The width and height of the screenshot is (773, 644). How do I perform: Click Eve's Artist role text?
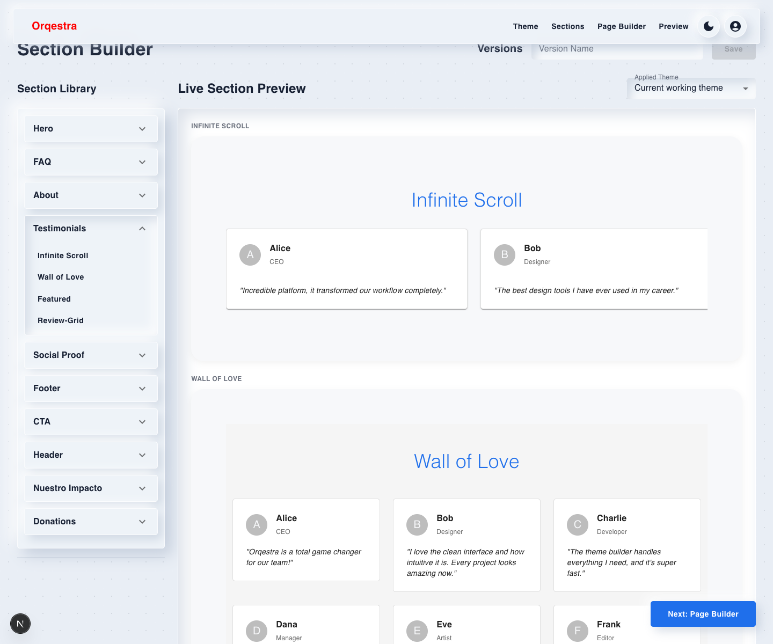point(444,638)
